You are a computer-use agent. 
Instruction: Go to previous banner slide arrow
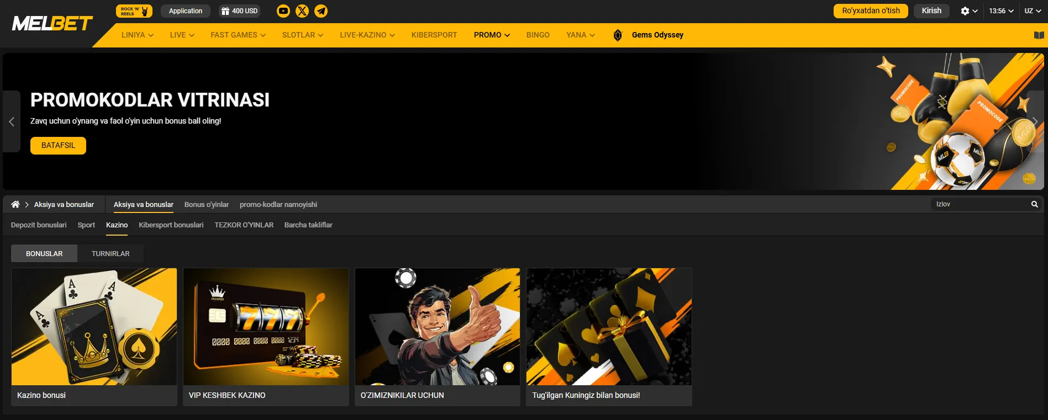click(x=12, y=121)
